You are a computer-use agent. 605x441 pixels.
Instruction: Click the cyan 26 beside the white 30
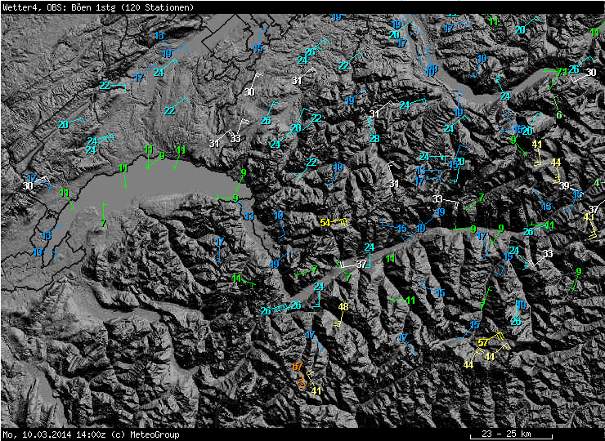[x=574, y=69]
